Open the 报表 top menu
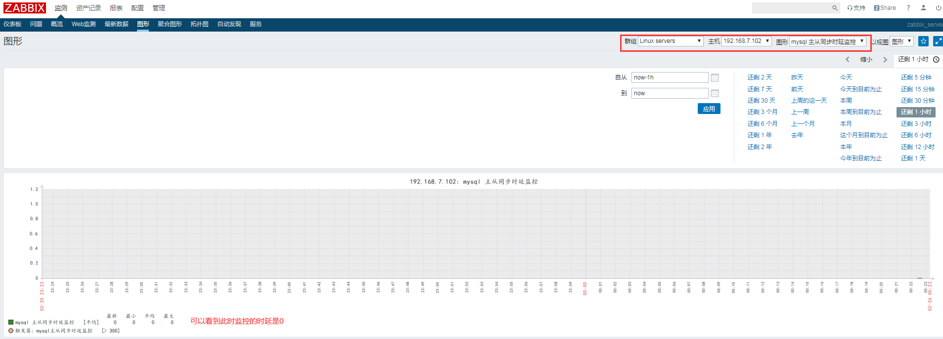 click(x=116, y=8)
